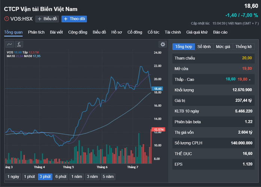Select the 3 năm time range
261x187 pixels.
point(92,177)
